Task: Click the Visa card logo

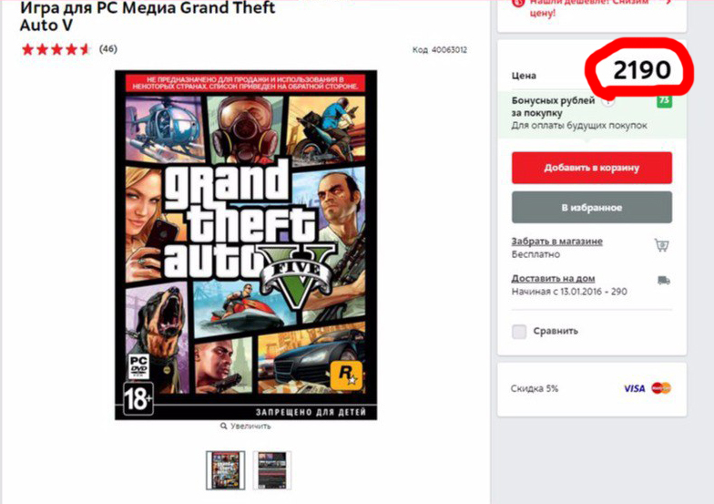Action: (634, 388)
